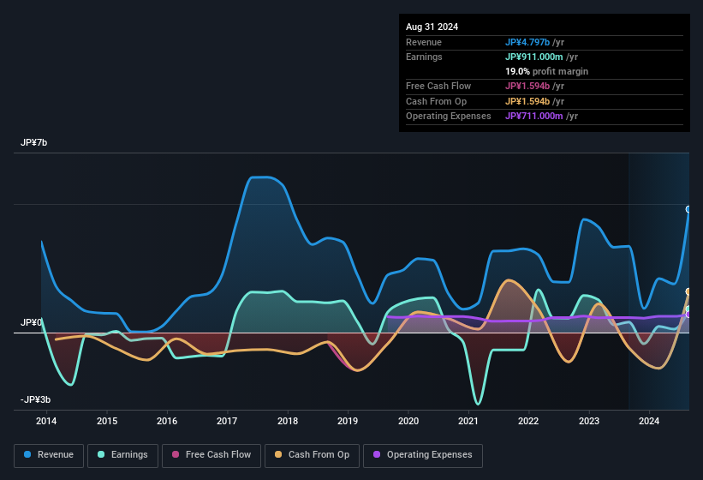Click the 2024 x-axis label
This screenshot has width=703, height=480.
pyautogui.click(x=649, y=421)
